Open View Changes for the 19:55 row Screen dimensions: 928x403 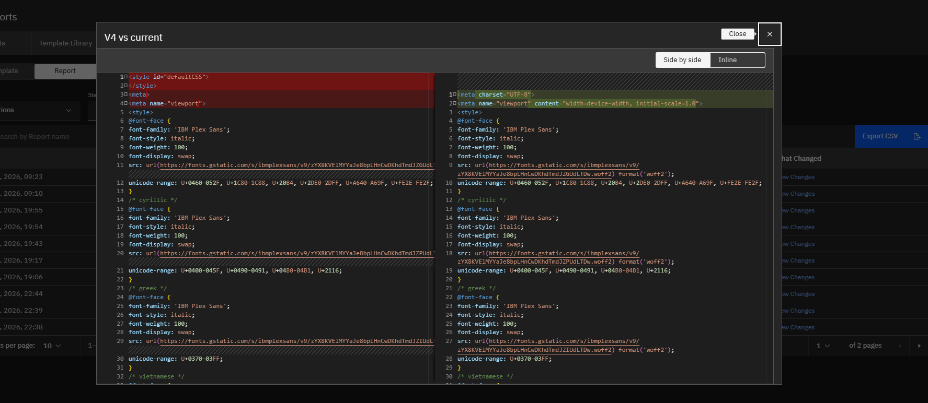click(x=798, y=210)
